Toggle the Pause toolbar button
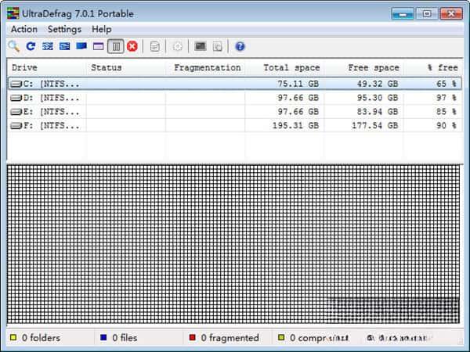The image size is (470, 352). point(116,47)
